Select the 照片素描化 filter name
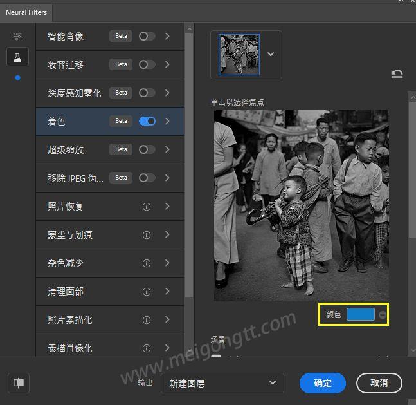416x405 pixels. click(x=70, y=320)
